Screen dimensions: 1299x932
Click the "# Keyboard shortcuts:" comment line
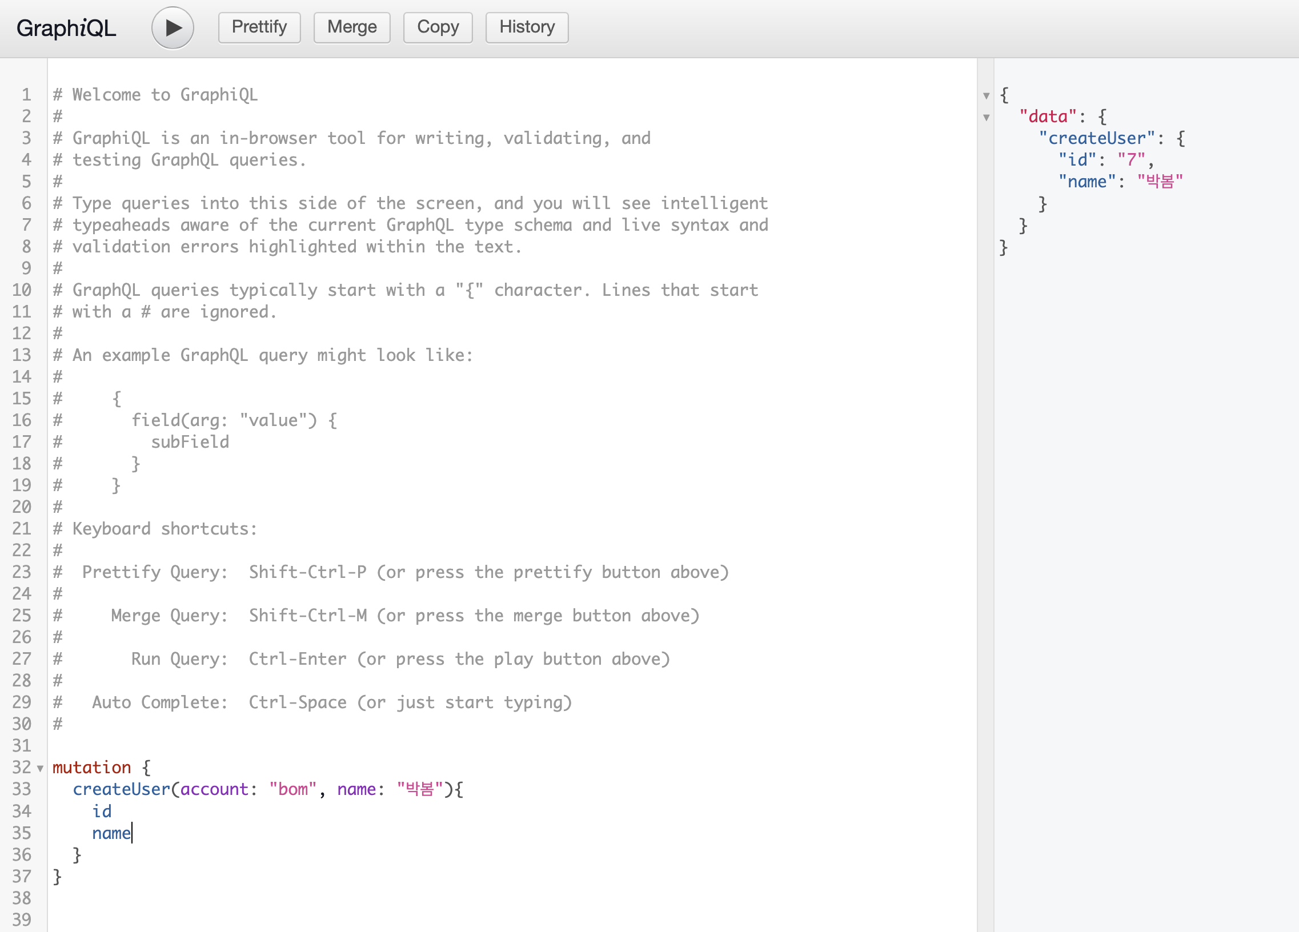coord(155,528)
